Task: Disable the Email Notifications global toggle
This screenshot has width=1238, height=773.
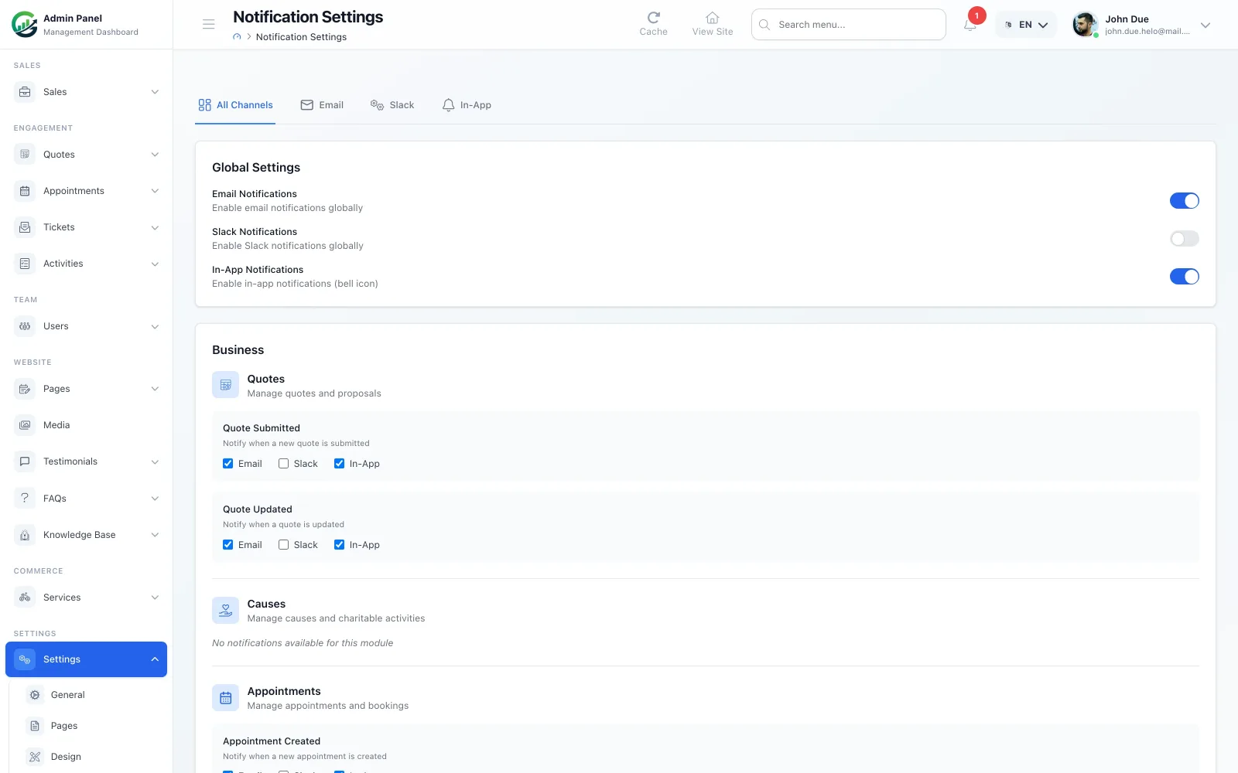Action: (1184, 201)
